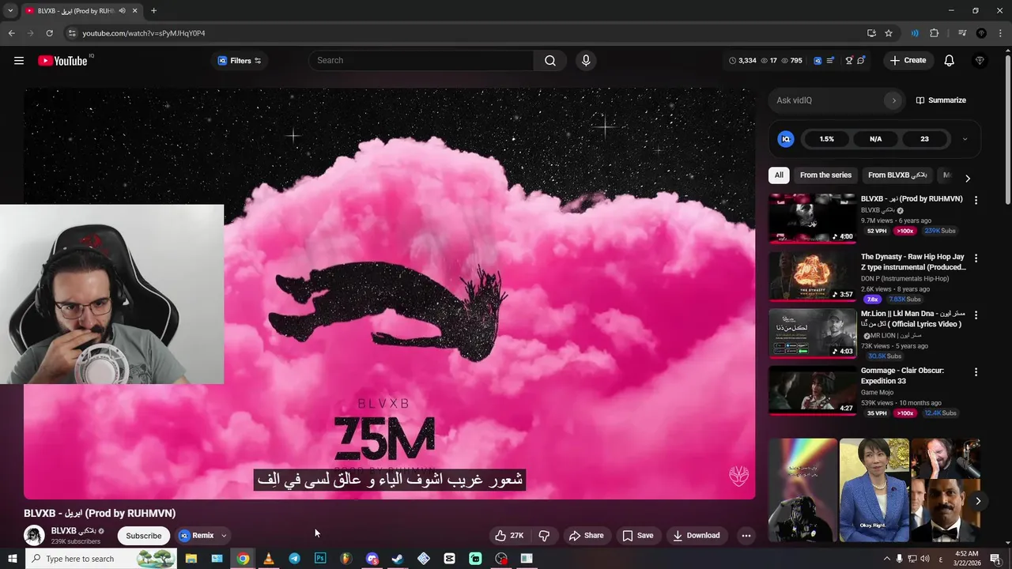Open Chrome three-dot menu
This screenshot has width=1012, height=569.
(x=1001, y=33)
